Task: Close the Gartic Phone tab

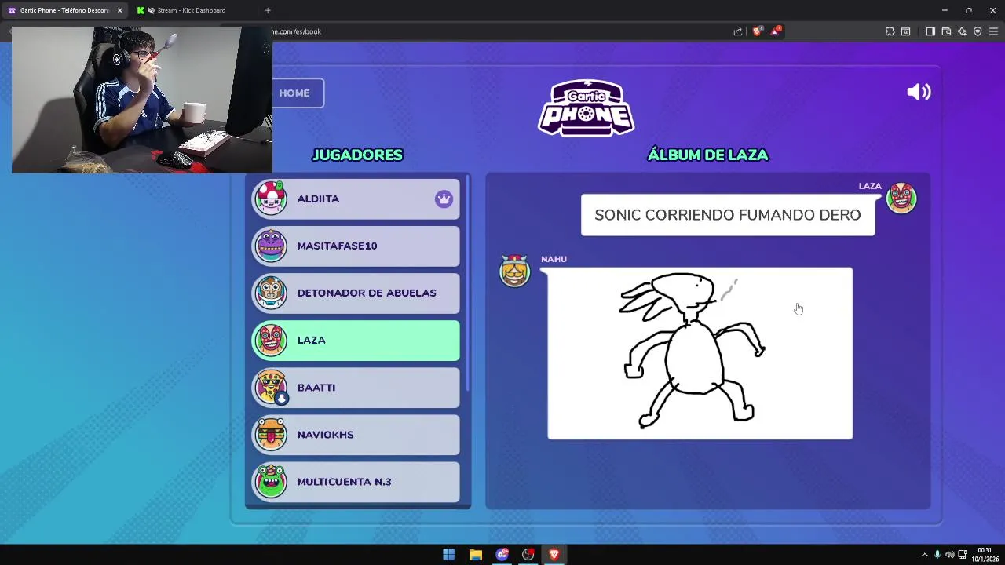Action: coord(119,10)
